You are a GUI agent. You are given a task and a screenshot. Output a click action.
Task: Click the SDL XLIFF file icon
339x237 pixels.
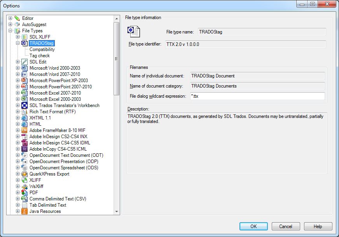click(x=24, y=37)
